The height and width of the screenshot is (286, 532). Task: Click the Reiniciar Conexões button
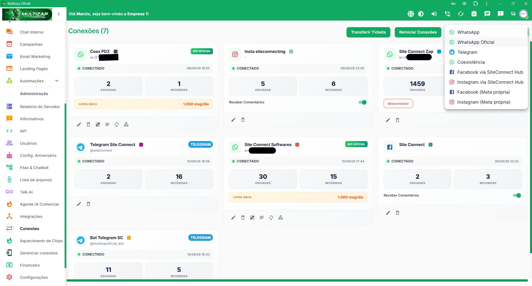coord(418,32)
